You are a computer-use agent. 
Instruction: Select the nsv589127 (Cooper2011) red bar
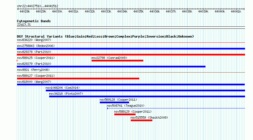pyautogui.click(x=78, y=79)
